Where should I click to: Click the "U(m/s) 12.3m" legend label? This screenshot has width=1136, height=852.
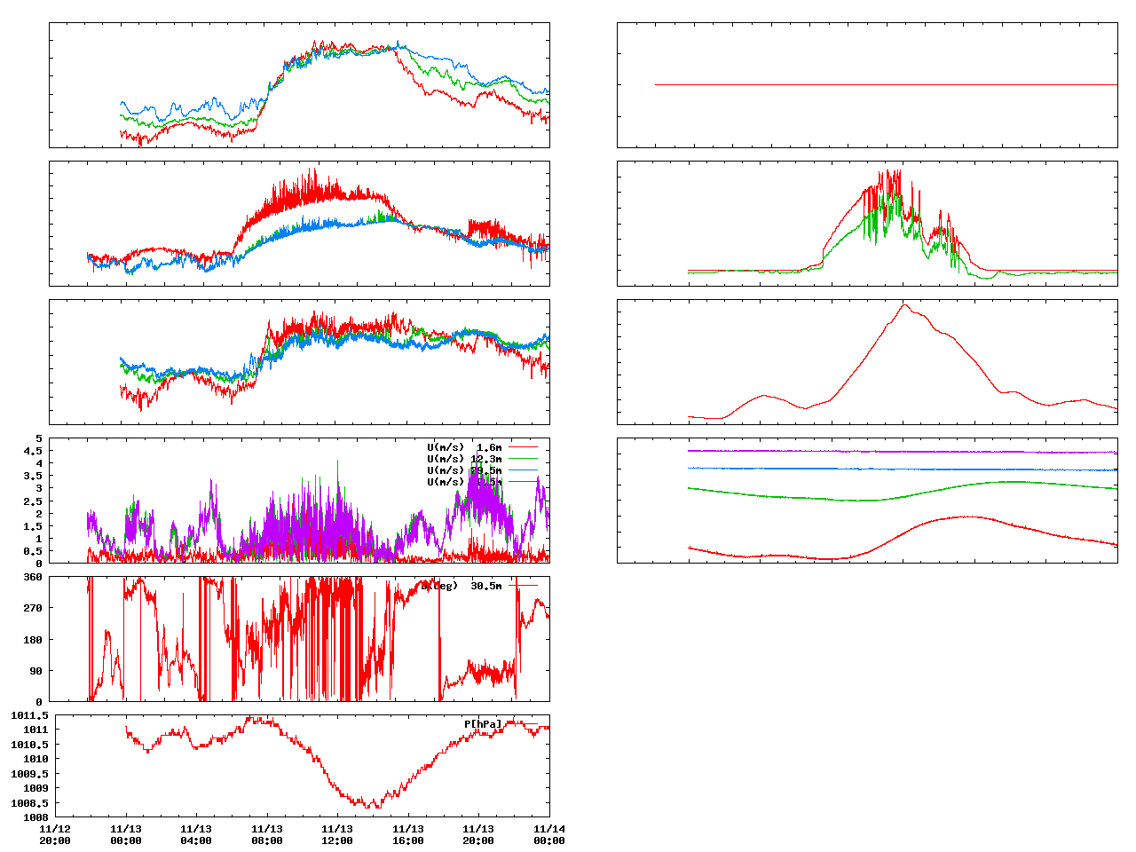tap(464, 459)
